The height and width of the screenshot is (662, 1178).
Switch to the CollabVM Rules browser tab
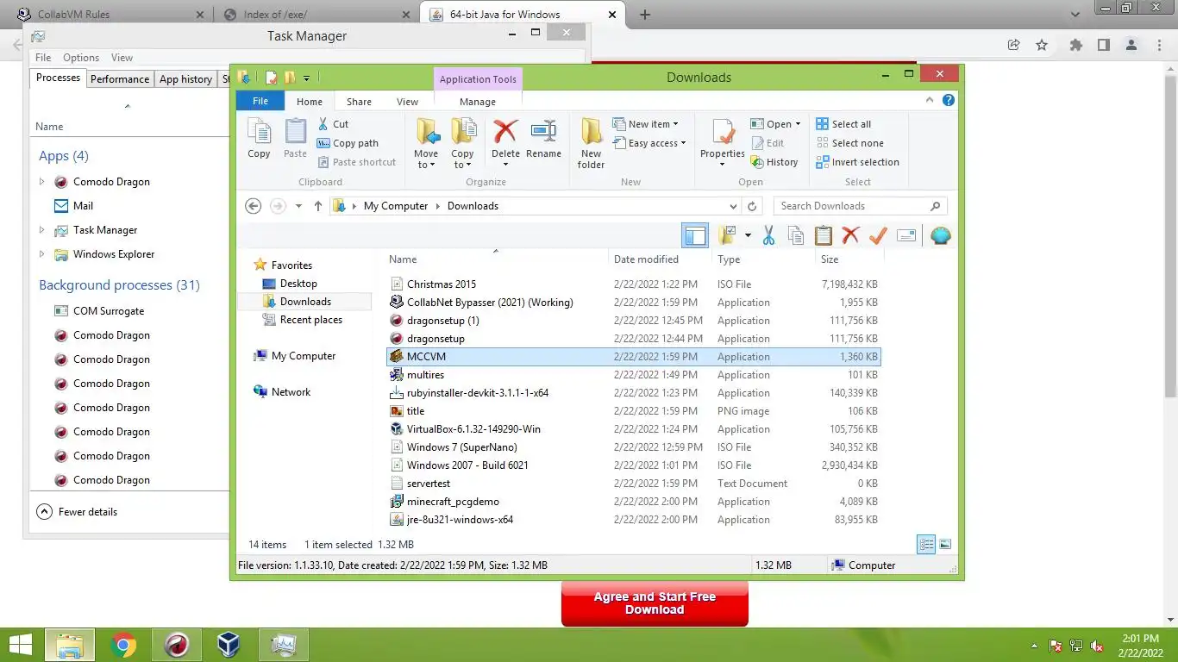click(x=110, y=14)
